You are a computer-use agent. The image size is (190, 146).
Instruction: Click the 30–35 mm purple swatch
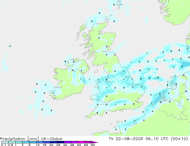67,142
